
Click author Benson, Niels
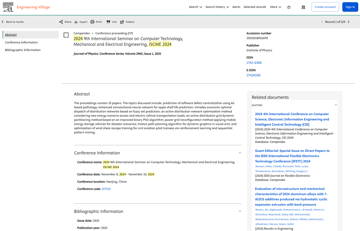263,166
